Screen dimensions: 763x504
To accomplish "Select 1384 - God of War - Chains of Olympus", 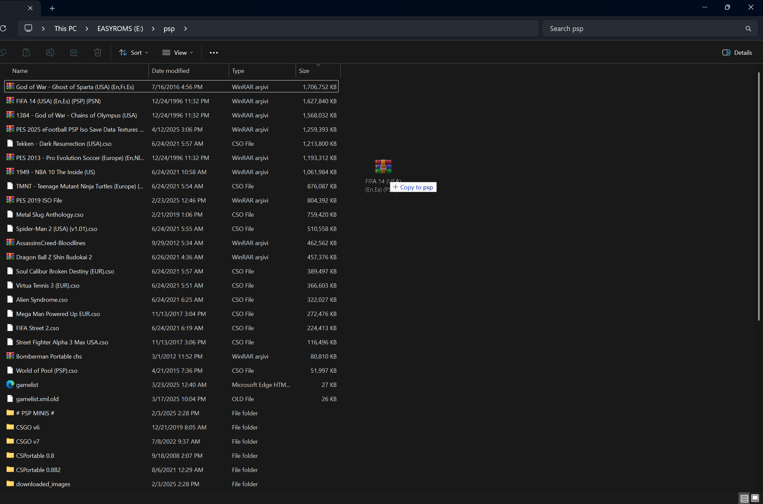I will click(x=171, y=115).
